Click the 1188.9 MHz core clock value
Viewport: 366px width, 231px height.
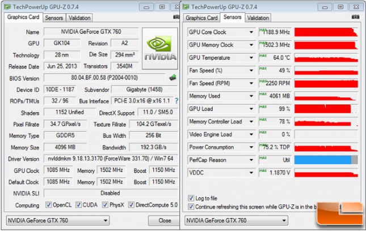(275, 32)
